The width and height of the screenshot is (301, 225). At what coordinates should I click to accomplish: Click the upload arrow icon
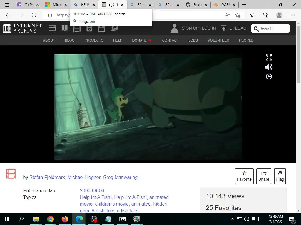[x=224, y=28]
